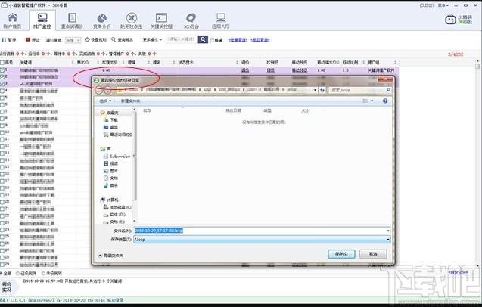The height and width of the screenshot is (307, 482).
Task: Tick the precise match checkbox beside search
Action: (x=212, y=40)
